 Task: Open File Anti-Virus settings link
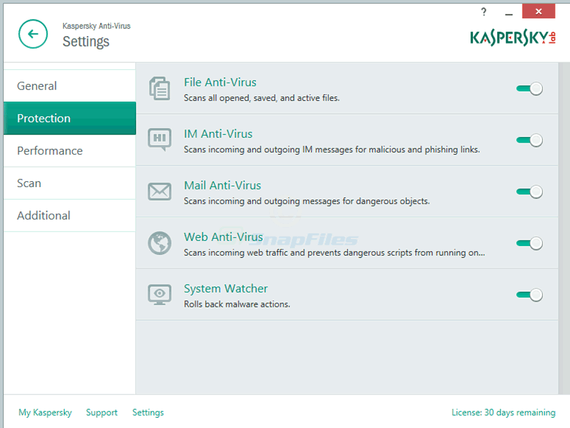point(220,82)
